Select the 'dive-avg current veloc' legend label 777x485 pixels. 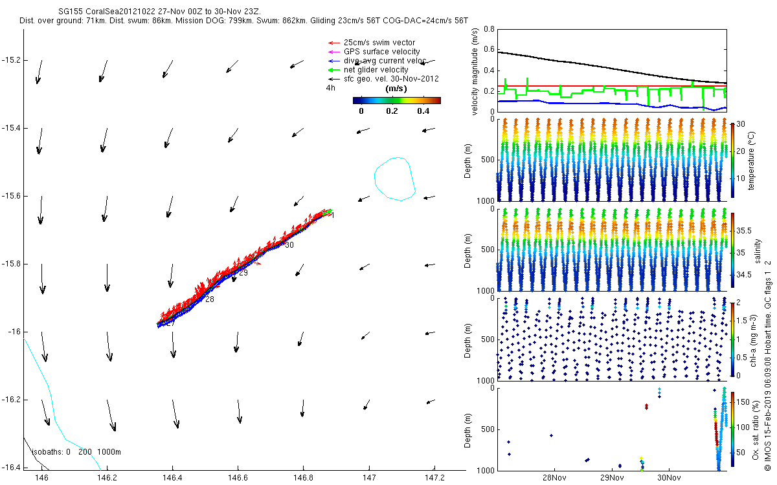pyautogui.click(x=385, y=61)
